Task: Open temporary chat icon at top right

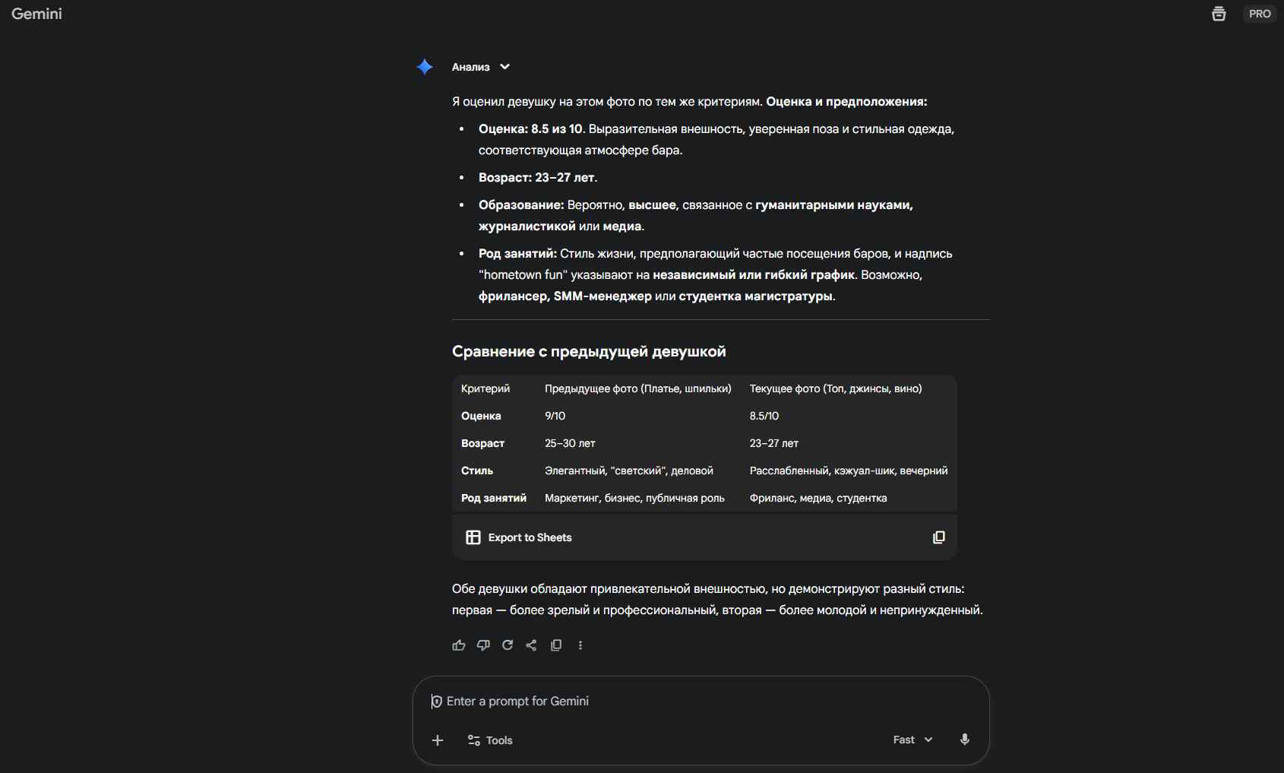Action: 1219,14
